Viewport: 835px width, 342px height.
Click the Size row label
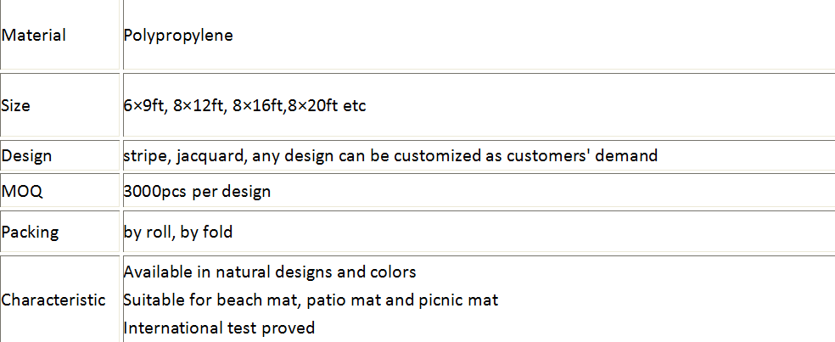point(16,106)
